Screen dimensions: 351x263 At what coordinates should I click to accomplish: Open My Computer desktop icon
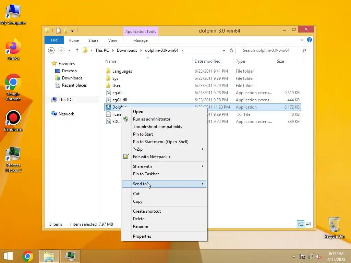click(13, 14)
